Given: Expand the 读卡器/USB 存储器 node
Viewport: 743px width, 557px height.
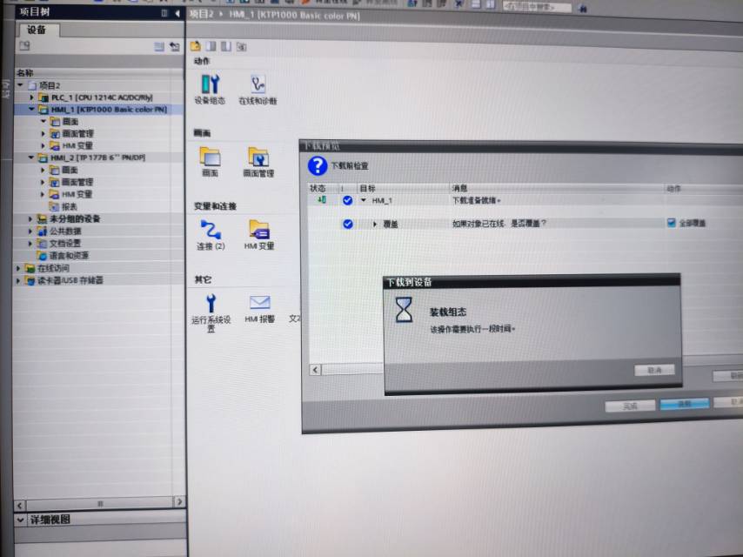Looking at the screenshot, I should coord(18,280).
